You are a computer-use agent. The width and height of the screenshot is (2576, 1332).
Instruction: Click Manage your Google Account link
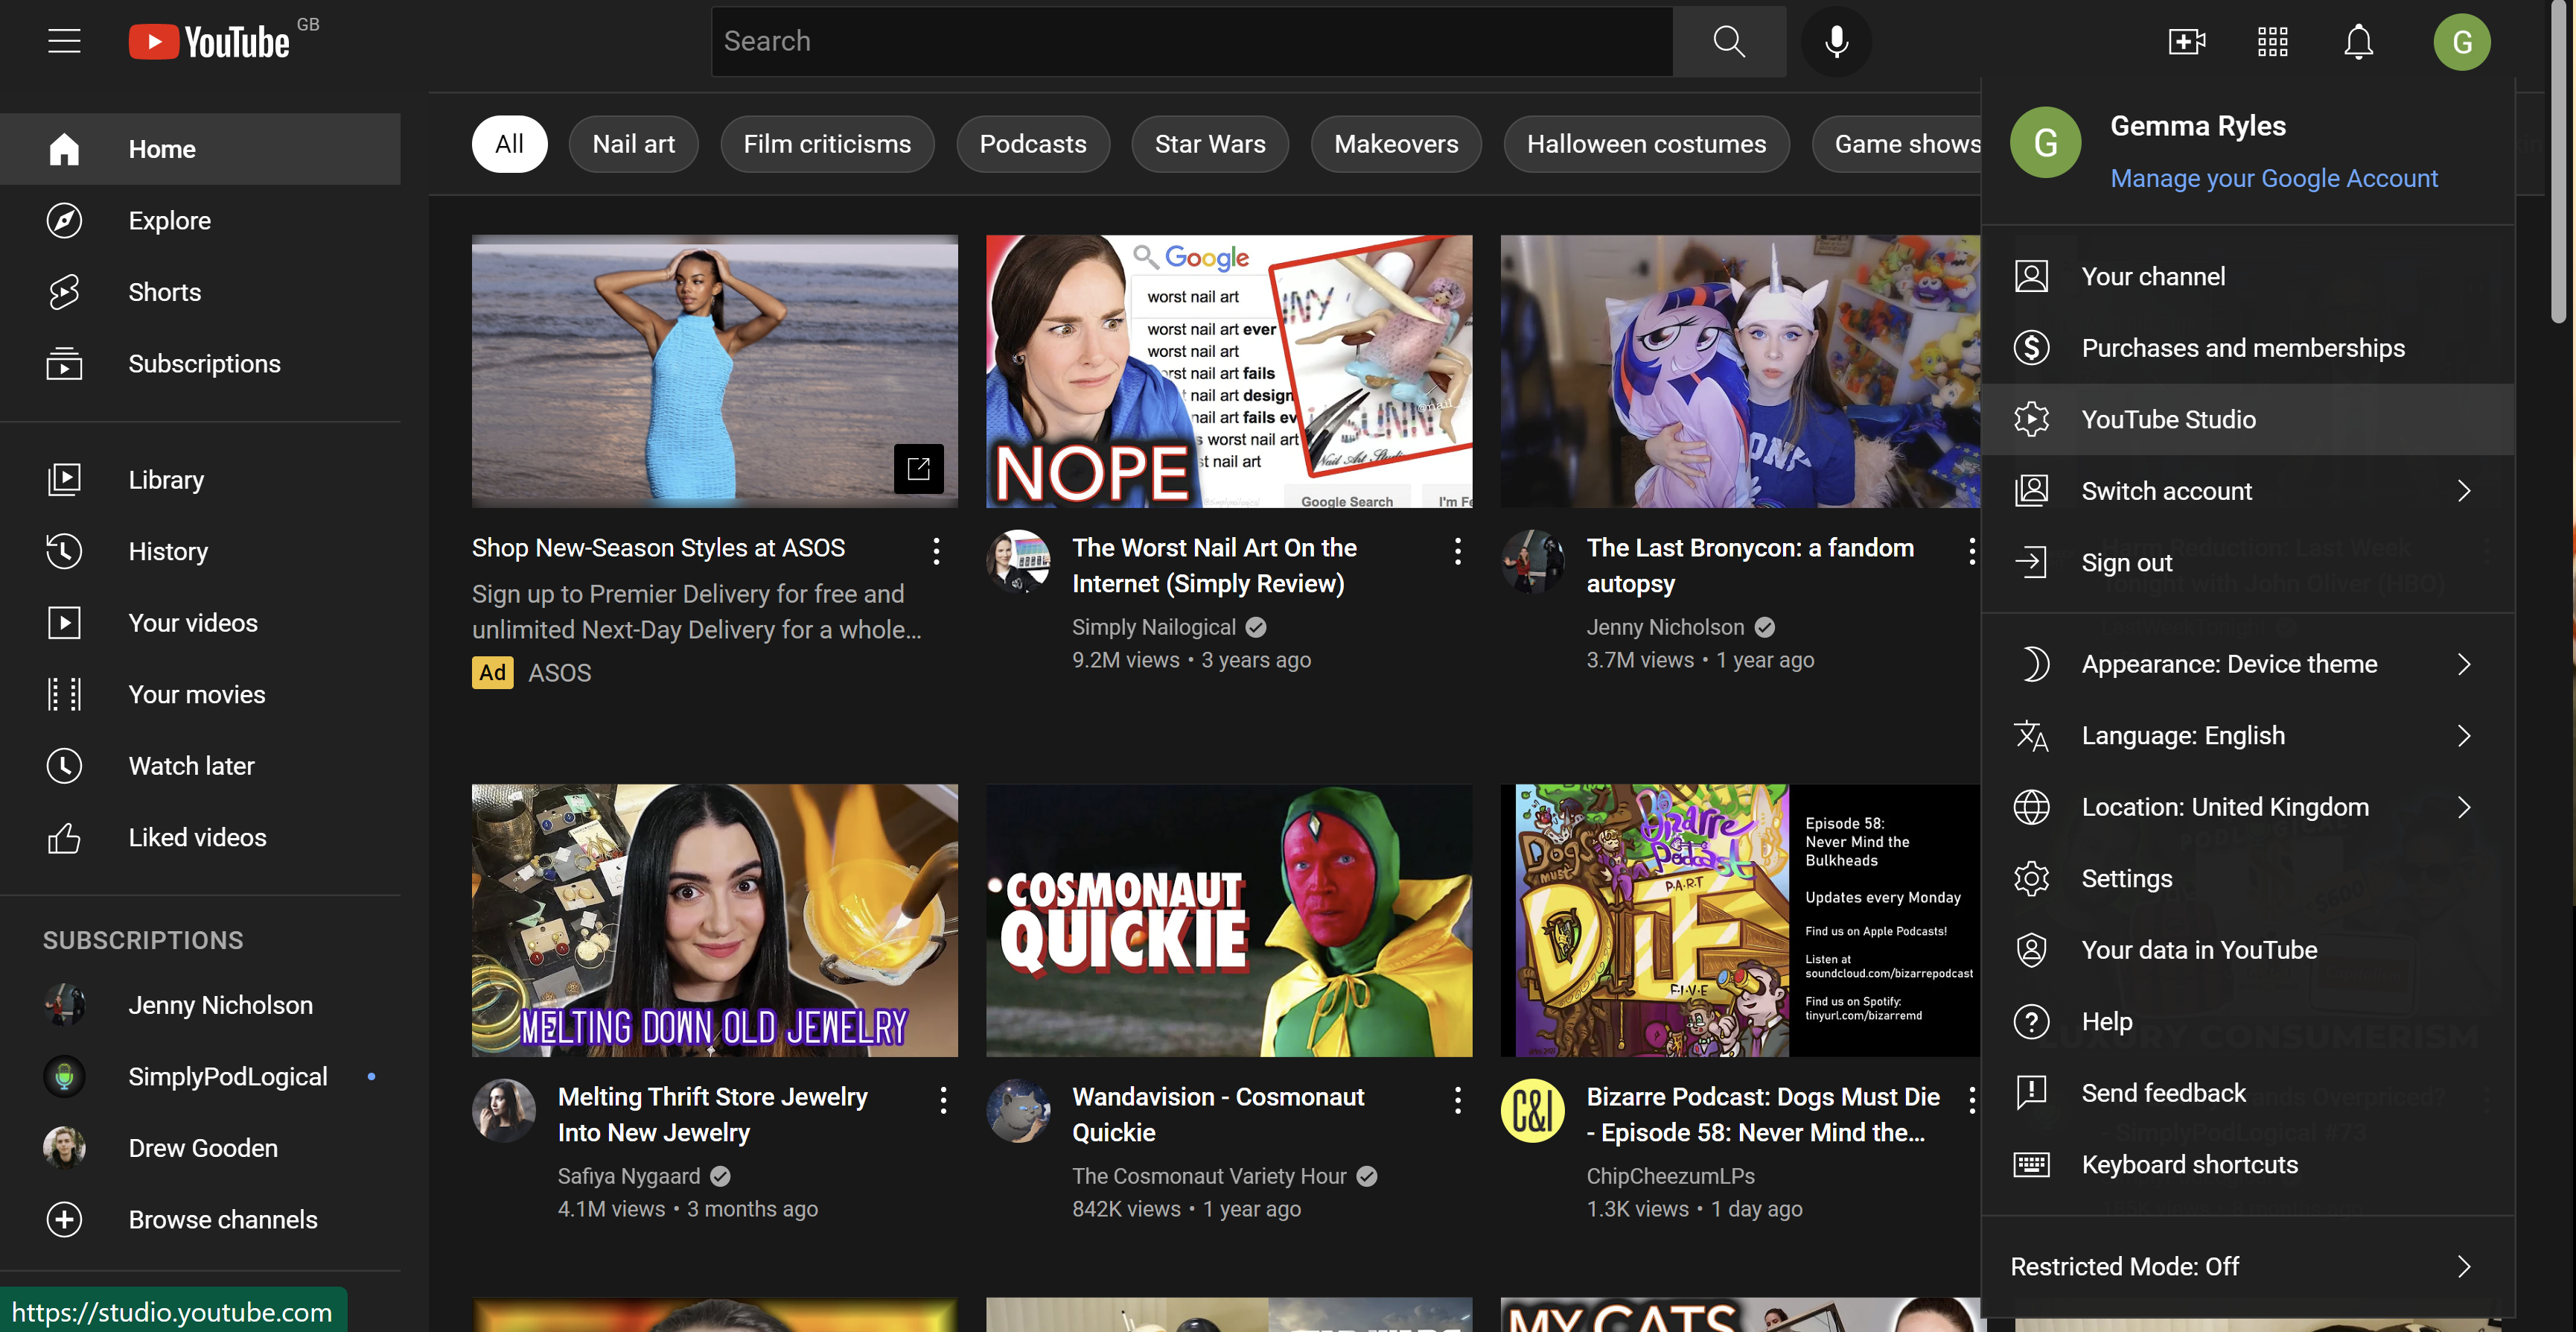(2274, 178)
